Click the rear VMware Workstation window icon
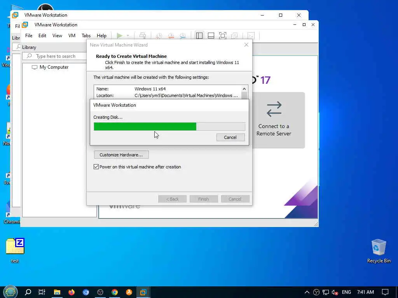The width and height of the screenshot is (398, 298). (15, 15)
